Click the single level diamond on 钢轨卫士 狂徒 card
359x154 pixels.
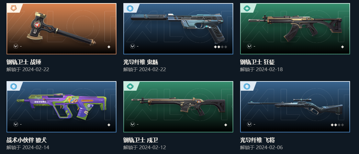(x=343, y=47)
